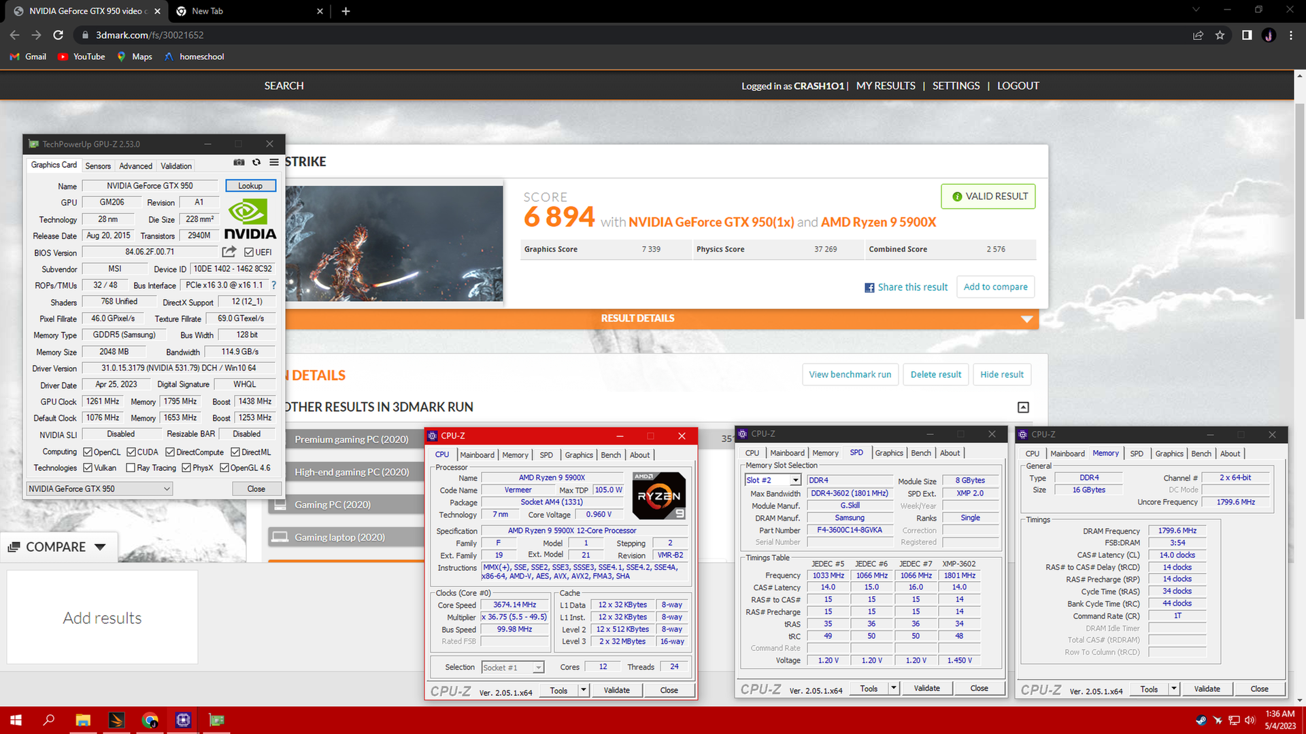The height and width of the screenshot is (734, 1306).
Task: Toggle UEFI checkbox in GPU-Z
Action: (x=249, y=252)
